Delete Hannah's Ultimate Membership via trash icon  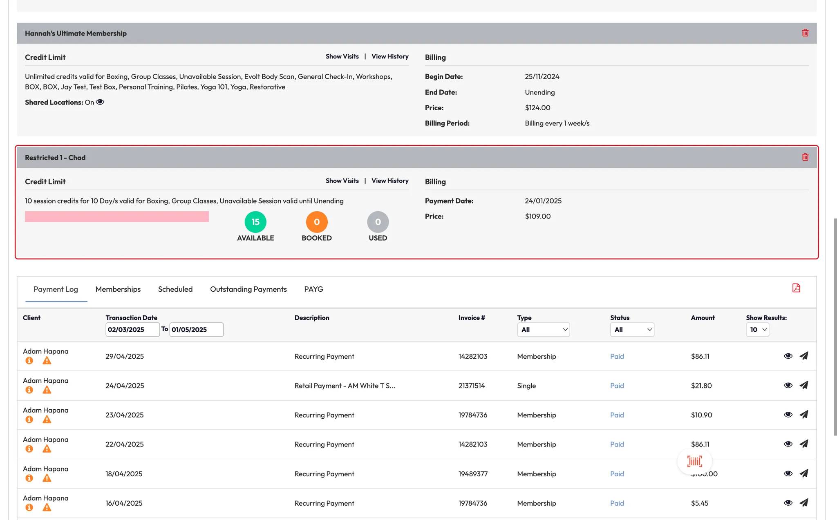point(805,33)
